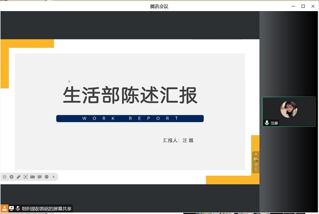The height and width of the screenshot is (214, 319).
Task: Select the participant video tile of 汪越
Action: pos(288,112)
